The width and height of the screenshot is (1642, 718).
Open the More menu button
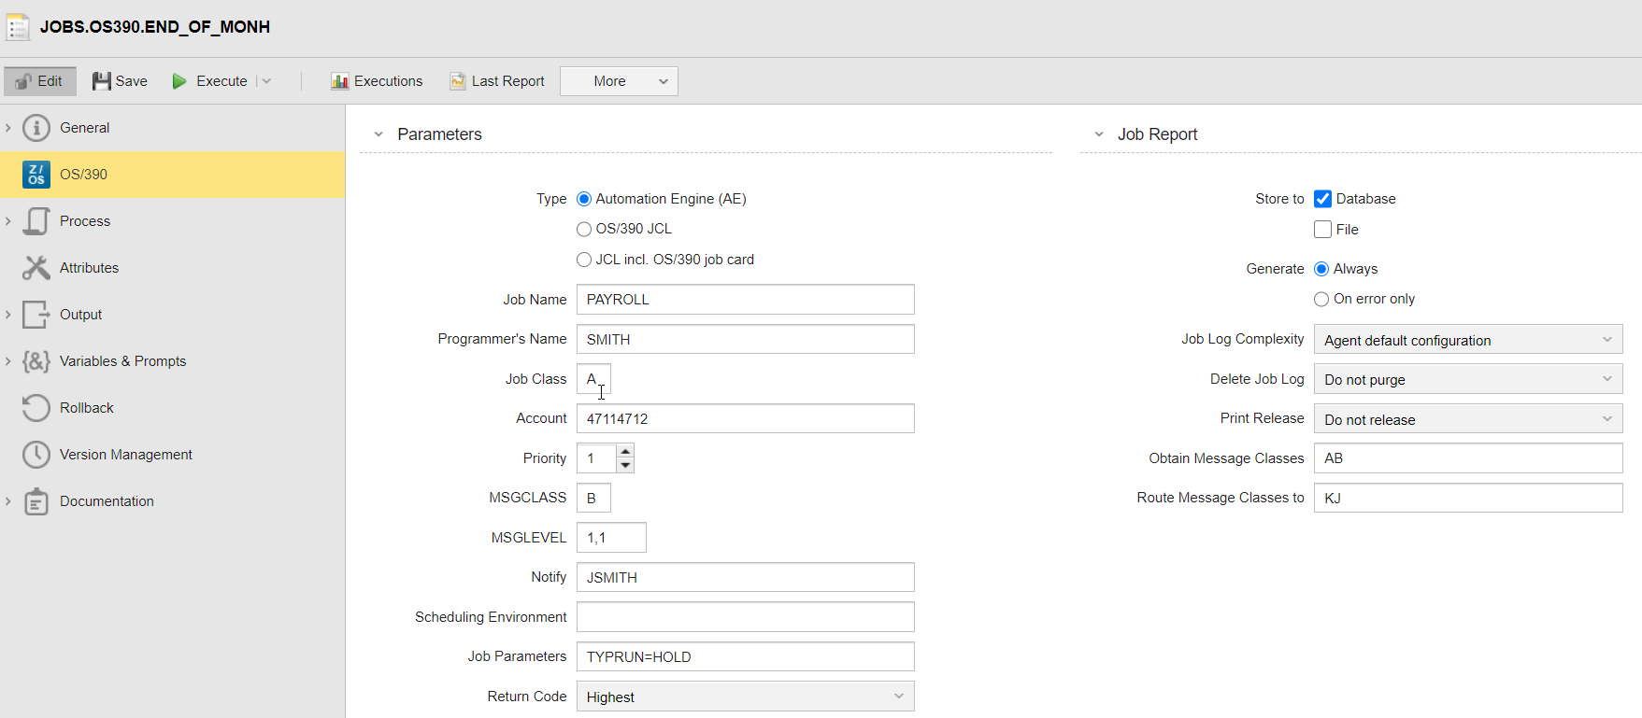coord(619,81)
